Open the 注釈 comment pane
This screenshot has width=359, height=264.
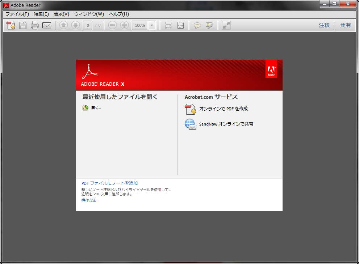(x=324, y=25)
